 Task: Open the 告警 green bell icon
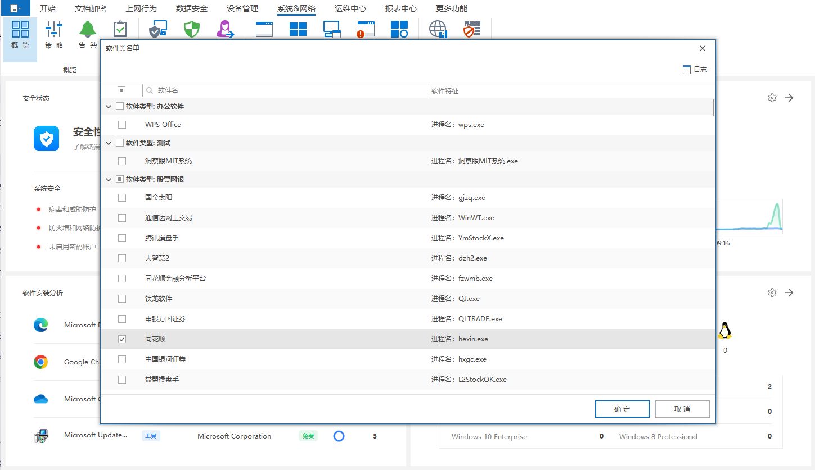87,29
